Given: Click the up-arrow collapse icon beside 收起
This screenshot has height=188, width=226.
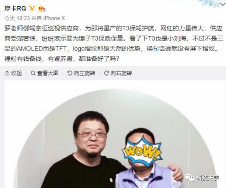Looking at the screenshot, I should pos(7,73).
